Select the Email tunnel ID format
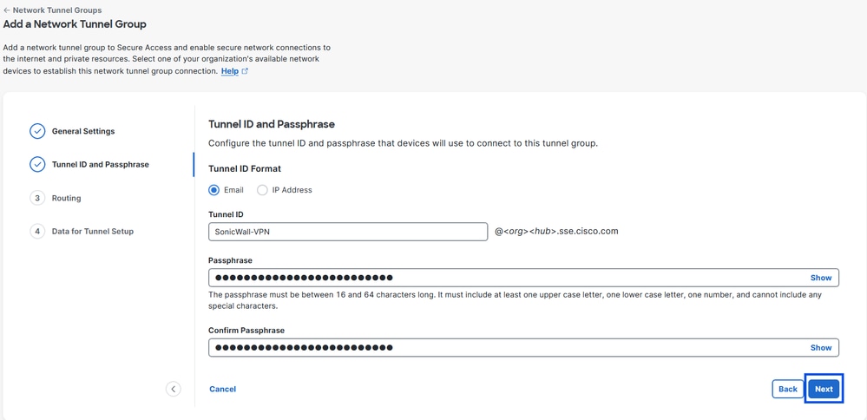Image resolution: width=867 pixels, height=420 pixels. 214,190
